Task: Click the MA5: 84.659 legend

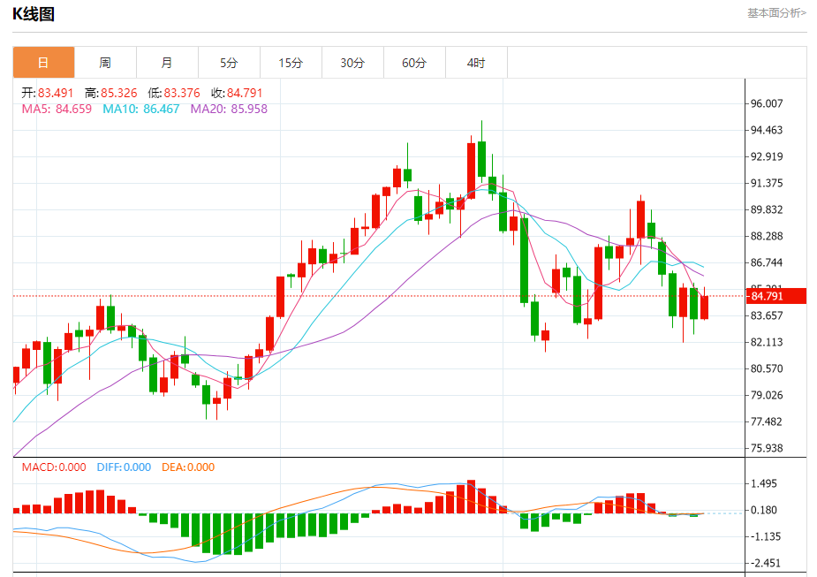Action: [57, 109]
